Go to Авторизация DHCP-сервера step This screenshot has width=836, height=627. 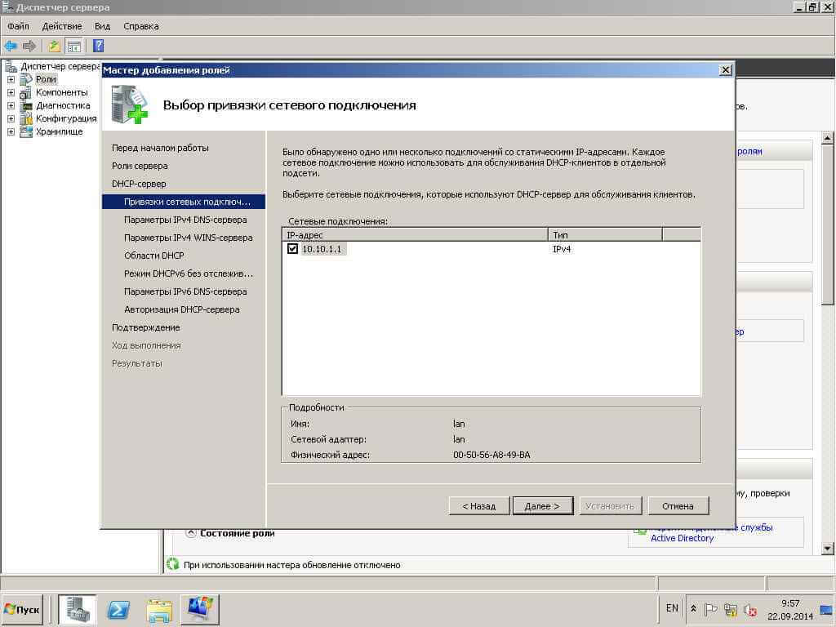[x=181, y=309]
